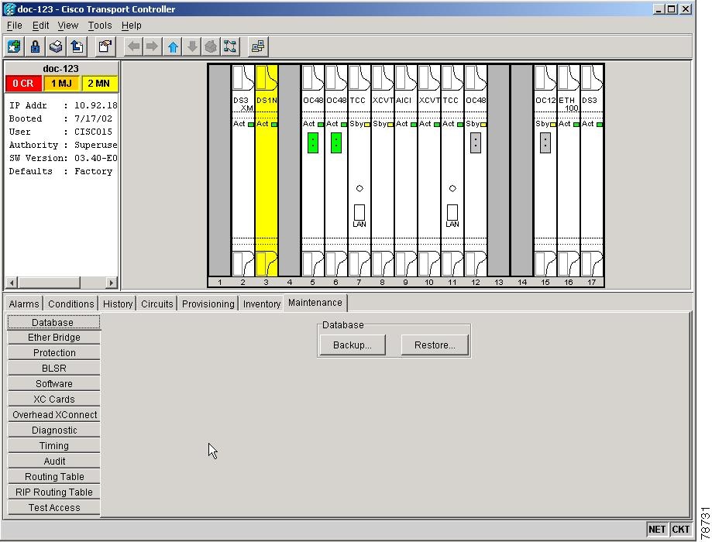Click the node info scrollbar right arrow

pyautogui.click(x=112, y=283)
